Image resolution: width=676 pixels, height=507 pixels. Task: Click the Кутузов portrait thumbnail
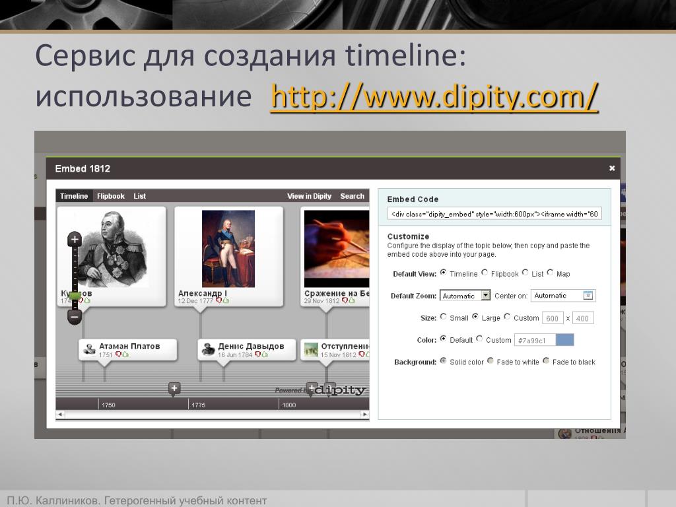point(113,249)
